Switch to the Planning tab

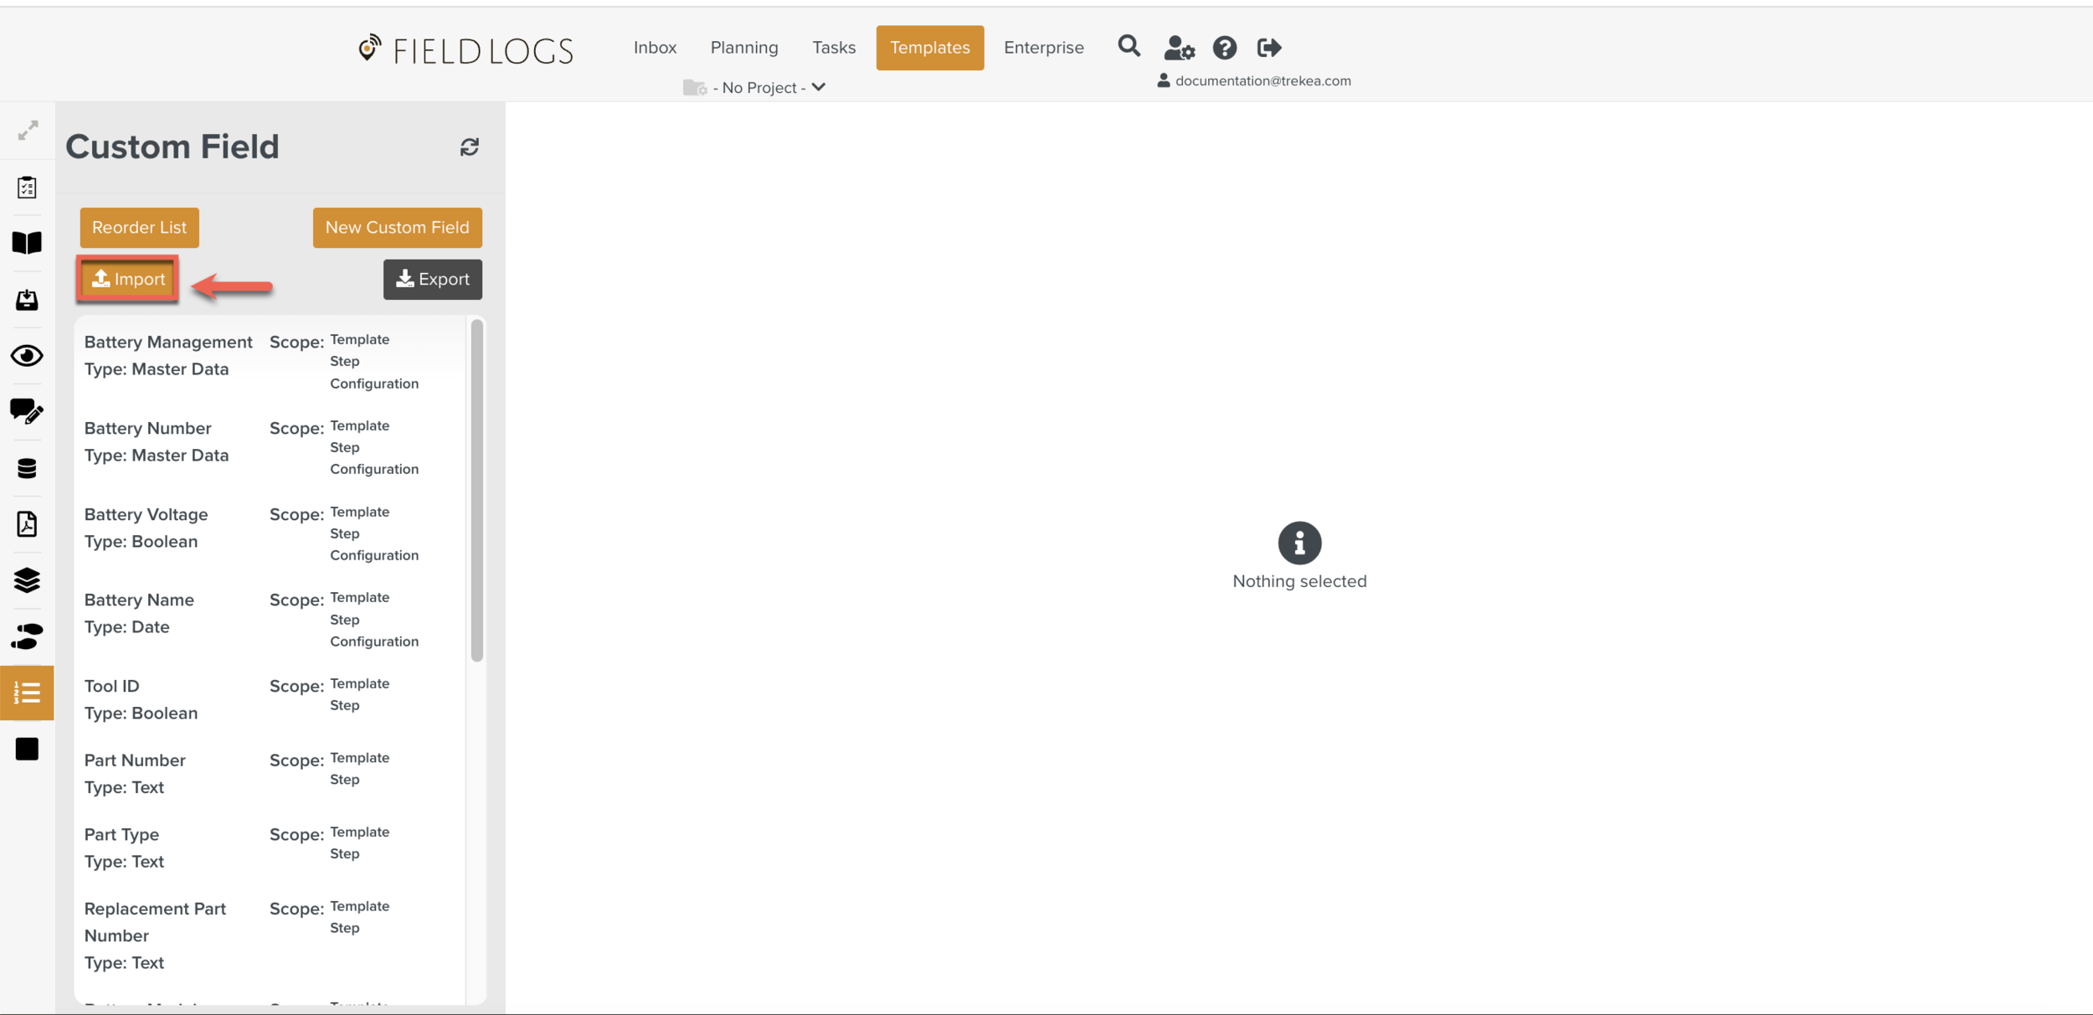point(743,48)
